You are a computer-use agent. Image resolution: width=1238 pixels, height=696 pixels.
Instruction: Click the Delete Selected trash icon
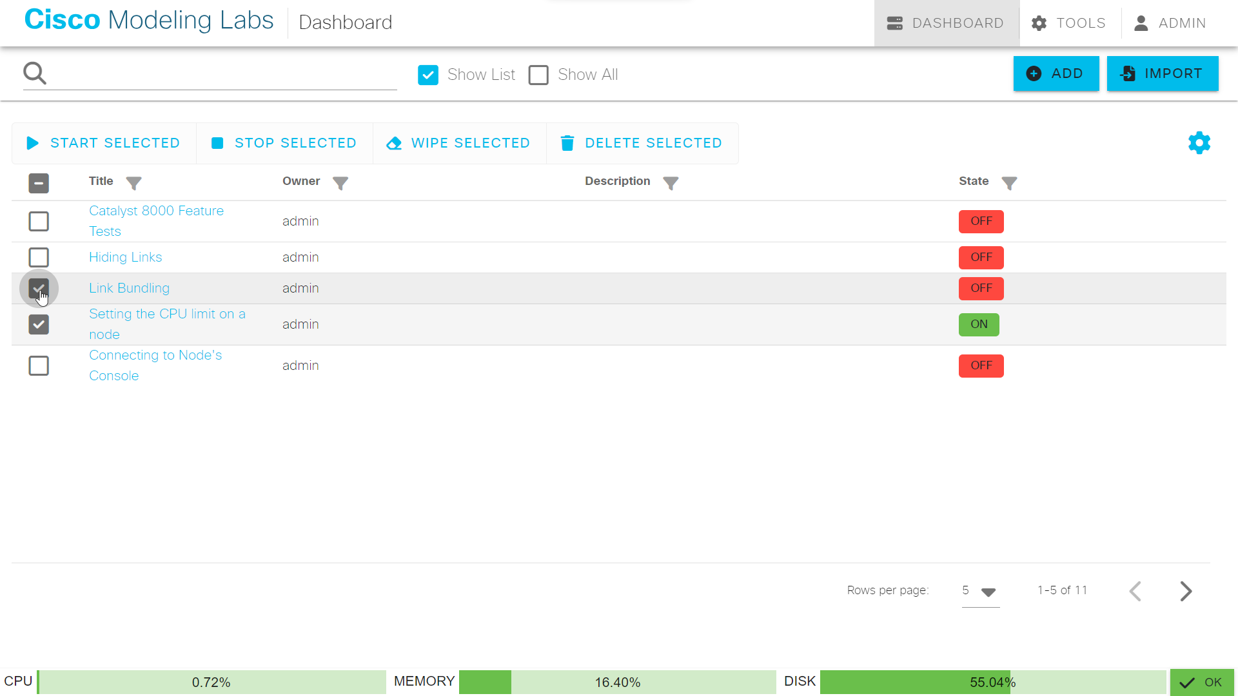(567, 142)
